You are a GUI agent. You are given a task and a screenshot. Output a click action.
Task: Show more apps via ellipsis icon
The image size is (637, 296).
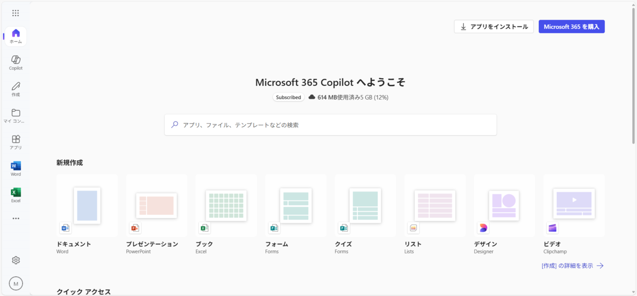coord(16,218)
